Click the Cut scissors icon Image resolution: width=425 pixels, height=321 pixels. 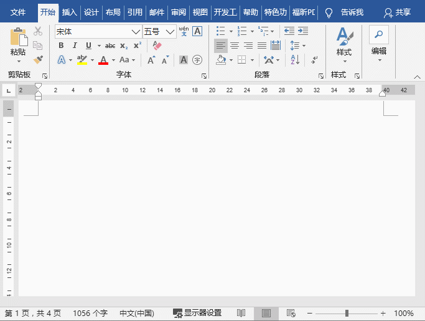point(38,31)
